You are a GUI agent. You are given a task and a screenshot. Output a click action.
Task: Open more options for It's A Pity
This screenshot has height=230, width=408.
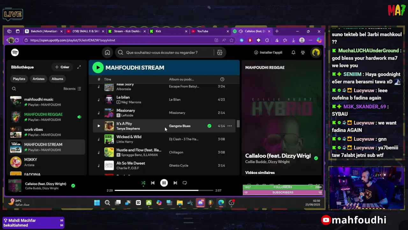pos(229,126)
